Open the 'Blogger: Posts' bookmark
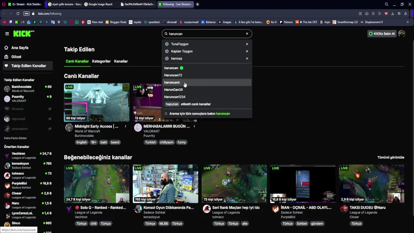 point(116,22)
